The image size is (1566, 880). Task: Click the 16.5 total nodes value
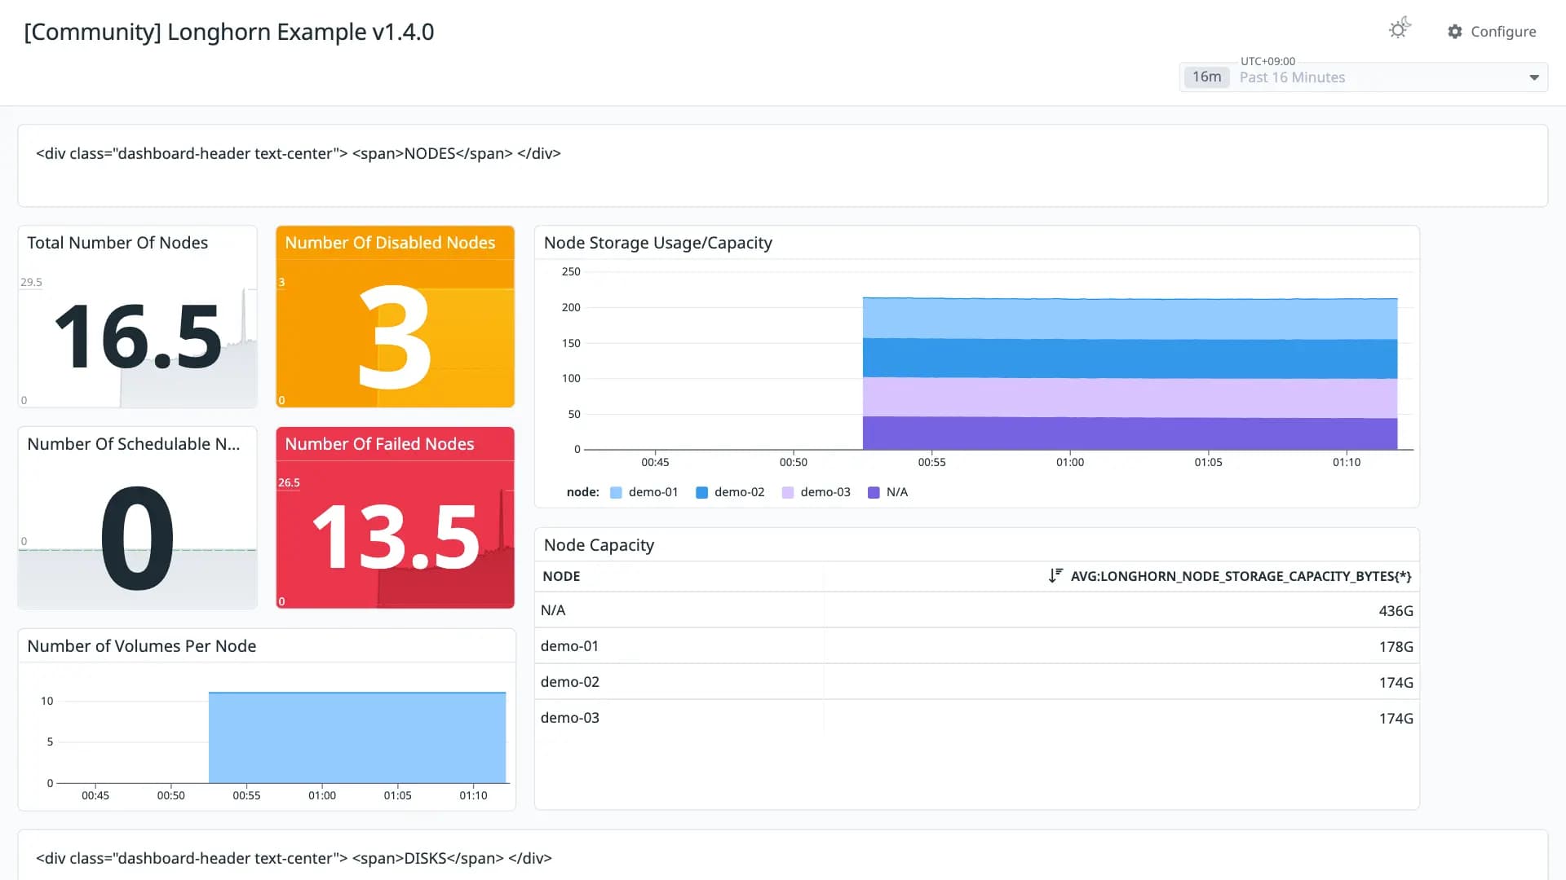138,337
